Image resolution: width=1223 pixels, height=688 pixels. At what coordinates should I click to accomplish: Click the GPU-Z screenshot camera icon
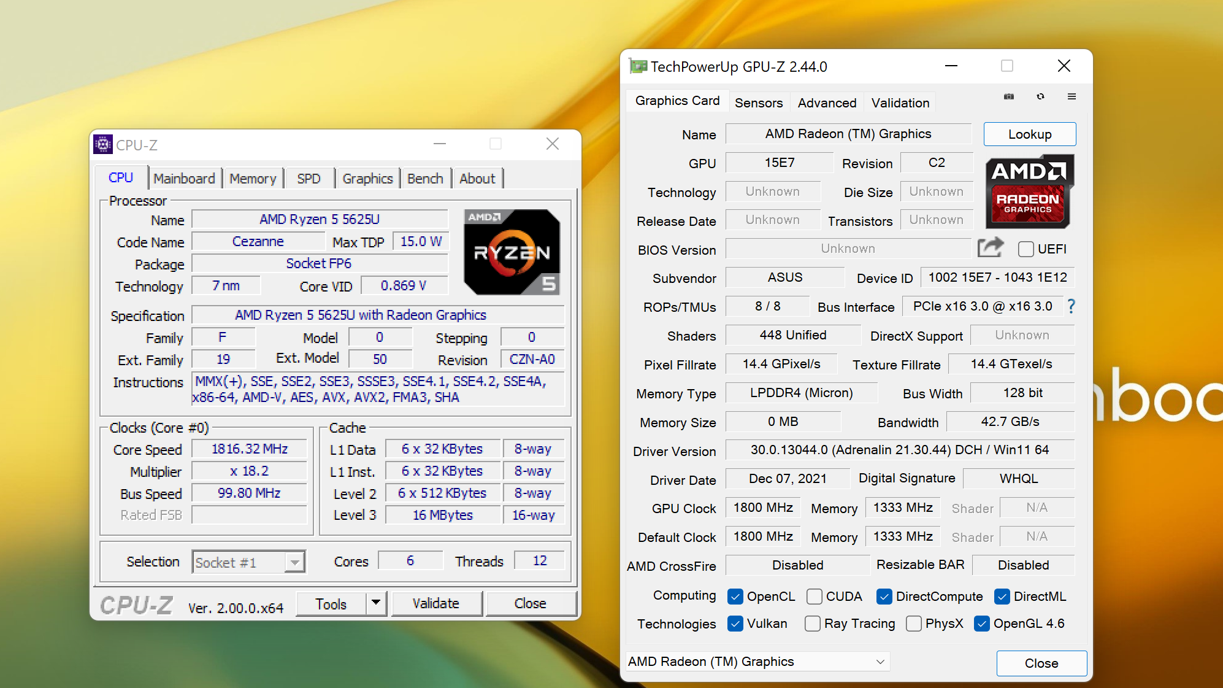[x=1008, y=96]
